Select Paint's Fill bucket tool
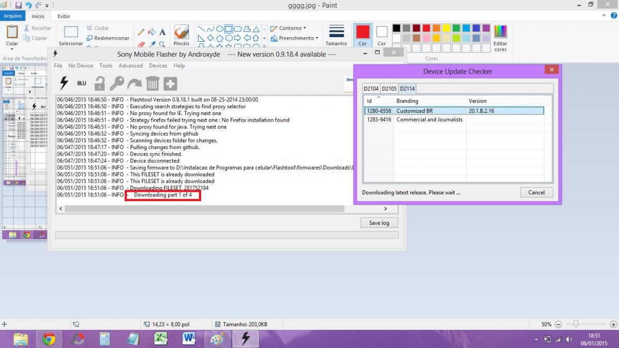619x348 pixels. (152, 32)
